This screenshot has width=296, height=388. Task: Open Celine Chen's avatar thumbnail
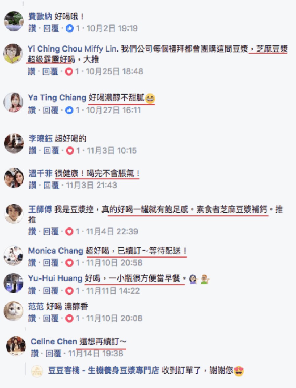coord(16,346)
